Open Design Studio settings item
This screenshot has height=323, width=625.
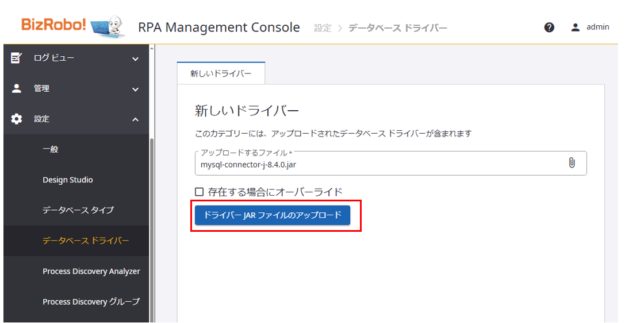tap(68, 180)
